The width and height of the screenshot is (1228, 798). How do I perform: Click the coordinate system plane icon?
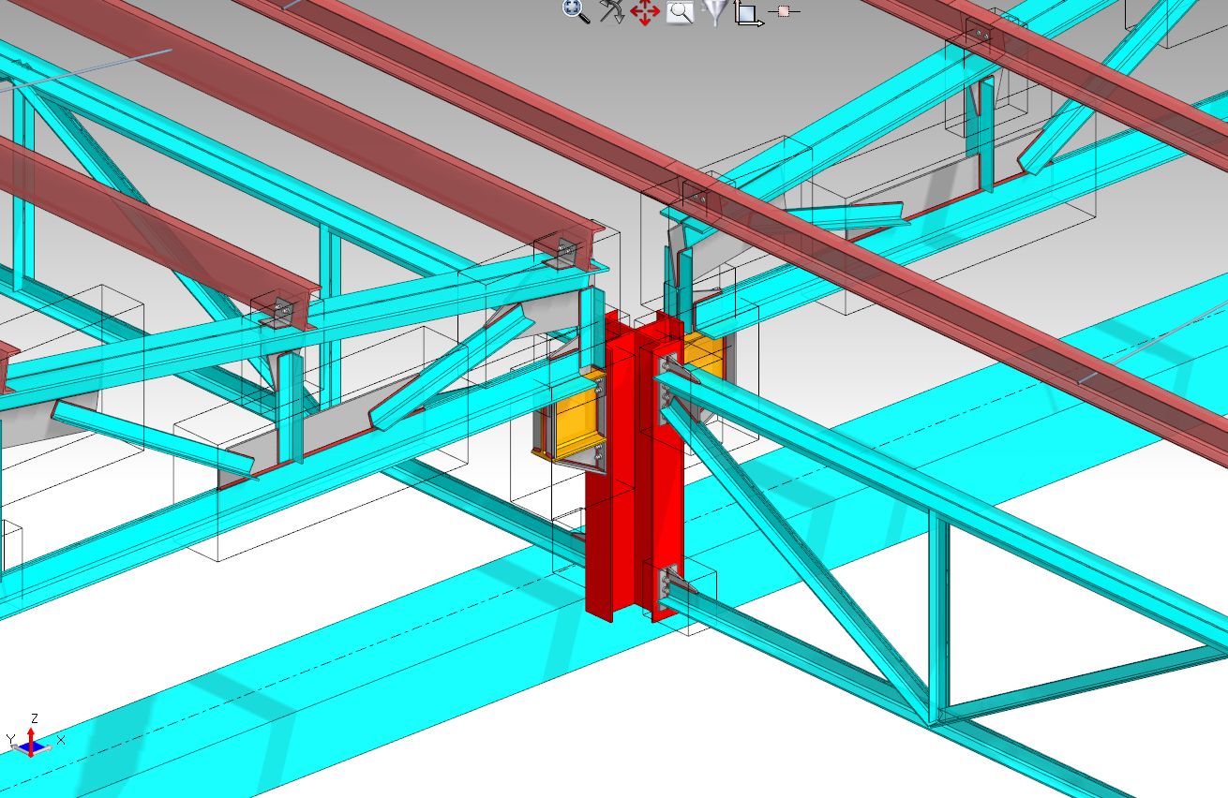[748, 13]
